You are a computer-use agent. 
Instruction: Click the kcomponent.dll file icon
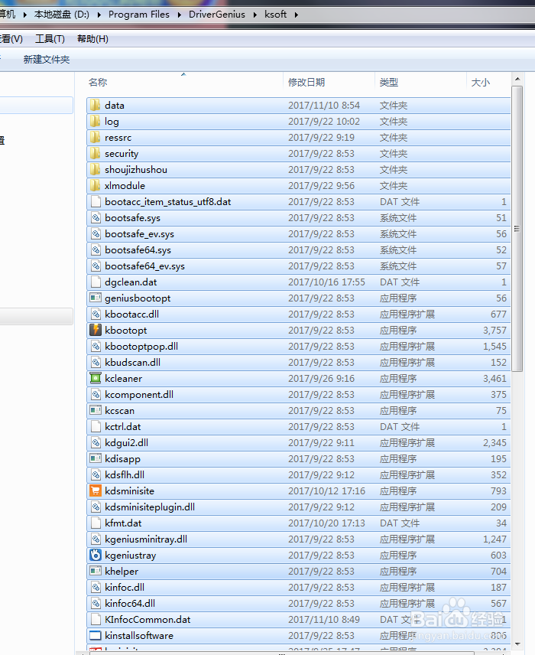(x=96, y=394)
